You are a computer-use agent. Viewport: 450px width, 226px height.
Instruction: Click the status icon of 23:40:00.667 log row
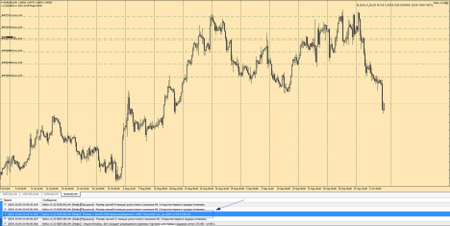tap(5, 219)
